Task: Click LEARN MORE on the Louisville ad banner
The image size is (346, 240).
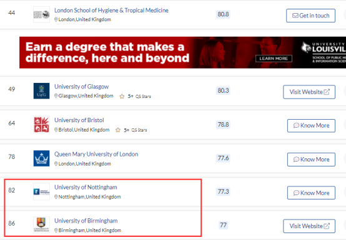Action: click(274, 59)
